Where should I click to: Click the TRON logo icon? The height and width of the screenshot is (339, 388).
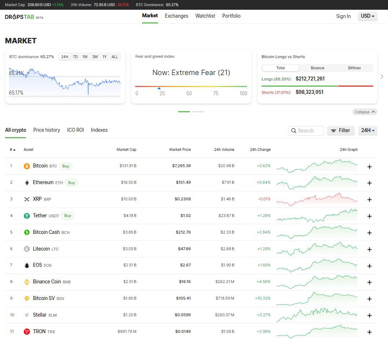click(27, 331)
